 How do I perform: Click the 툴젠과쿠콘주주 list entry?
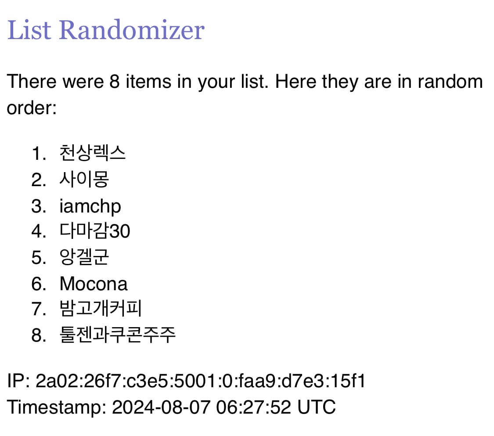[x=118, y=335]
